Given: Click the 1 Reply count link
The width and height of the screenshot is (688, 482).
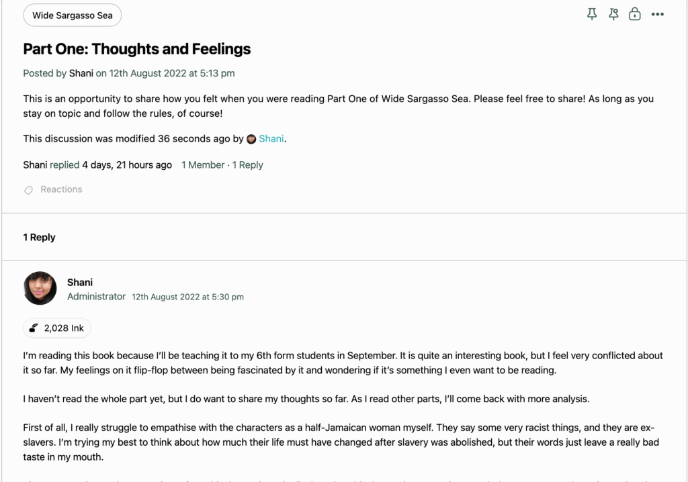Looking at the screenshot, I should [248, 165].
